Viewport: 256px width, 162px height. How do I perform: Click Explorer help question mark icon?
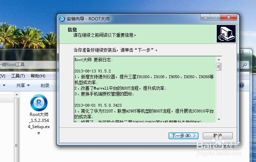tap(242, 85)
